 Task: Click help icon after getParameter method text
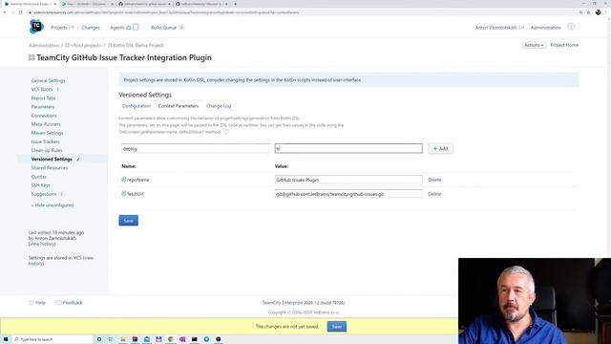coord(226,132)
